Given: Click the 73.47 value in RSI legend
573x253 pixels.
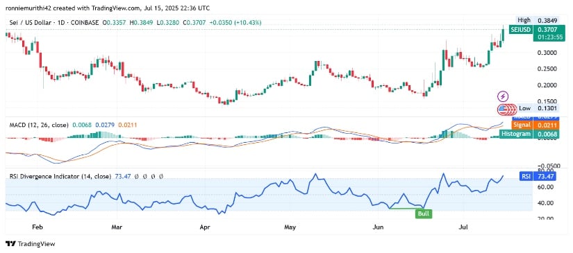Looking at the screenshot, I should click(x=122, y=176).
